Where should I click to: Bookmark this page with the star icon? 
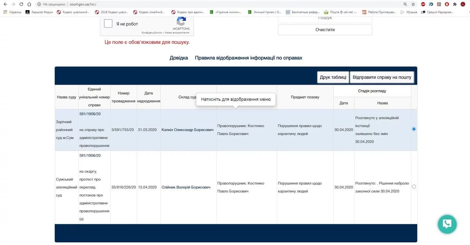[x=413, y=4]
